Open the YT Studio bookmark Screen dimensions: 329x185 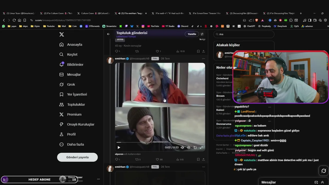168,26
